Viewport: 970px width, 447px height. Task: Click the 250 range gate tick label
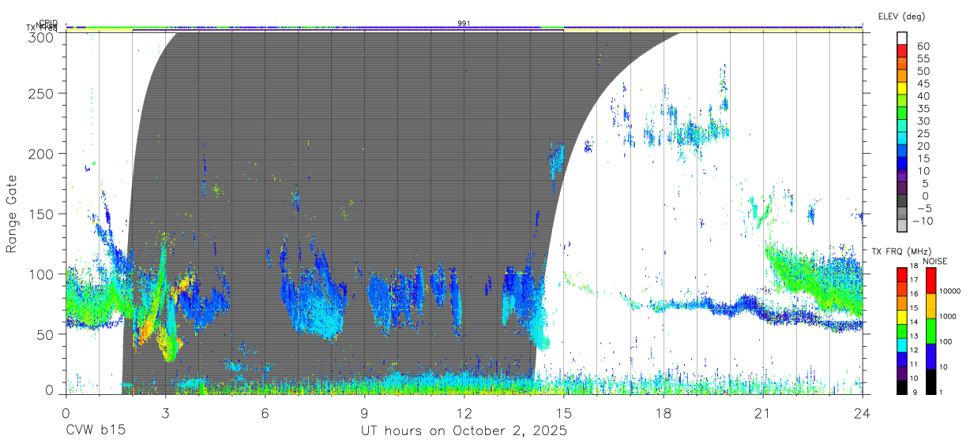tap(41, 93)
